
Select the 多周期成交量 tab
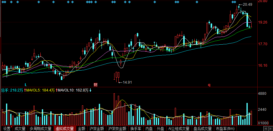tap(40, 129)
